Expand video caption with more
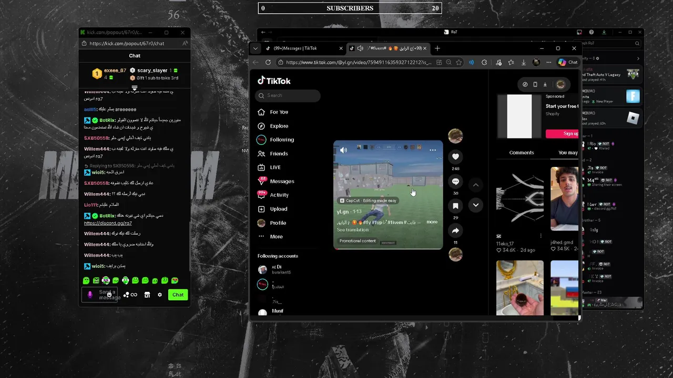Viewport: 673px width, 378px height. pos(432,222)
